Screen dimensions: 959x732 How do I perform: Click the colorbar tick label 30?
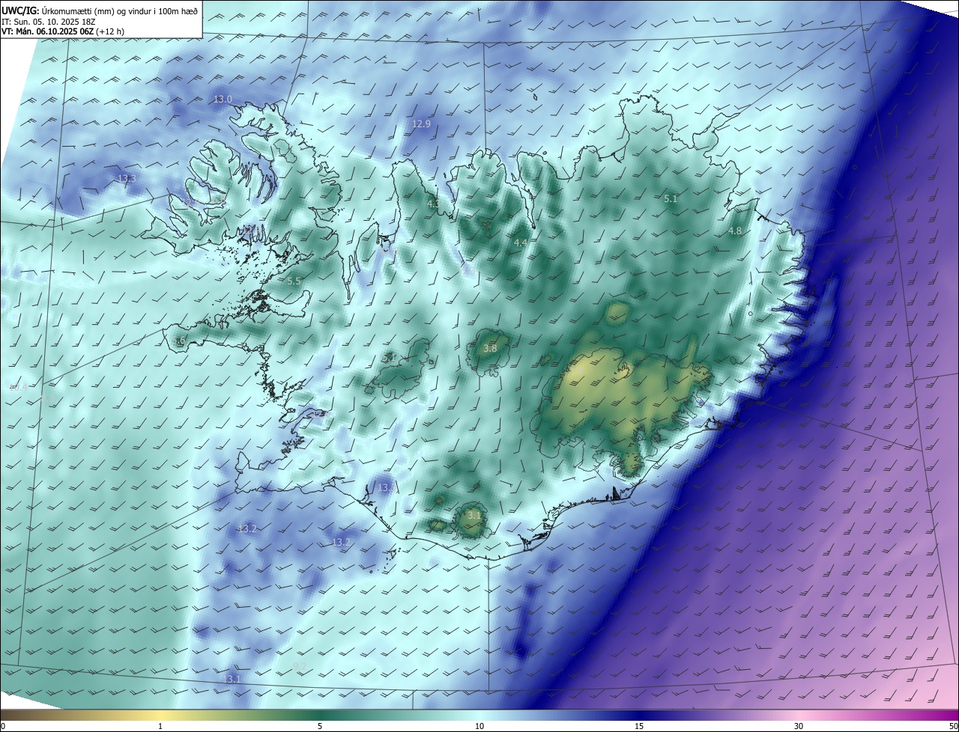point(799,726)
